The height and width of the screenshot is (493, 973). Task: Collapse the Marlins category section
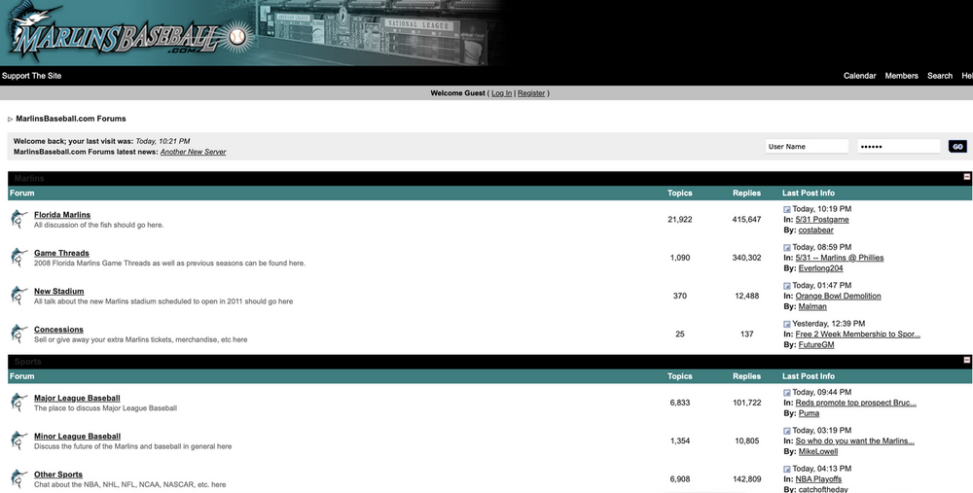click(966, 177)
